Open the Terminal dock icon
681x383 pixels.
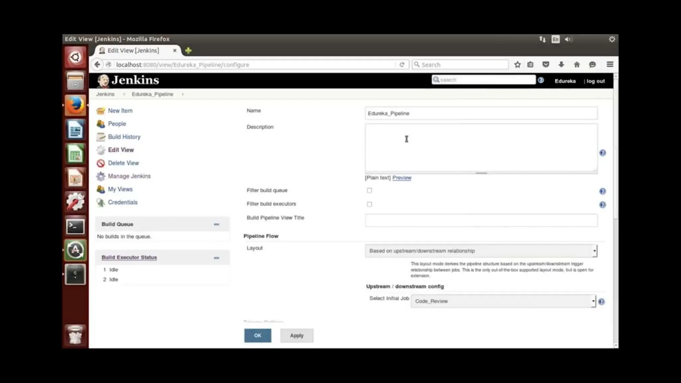click(x=75, y=226)
